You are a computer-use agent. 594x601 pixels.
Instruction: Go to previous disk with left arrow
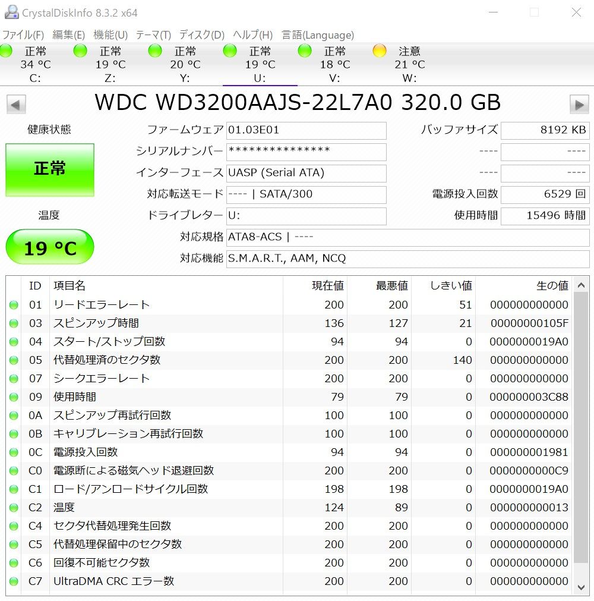coord(16,104)
